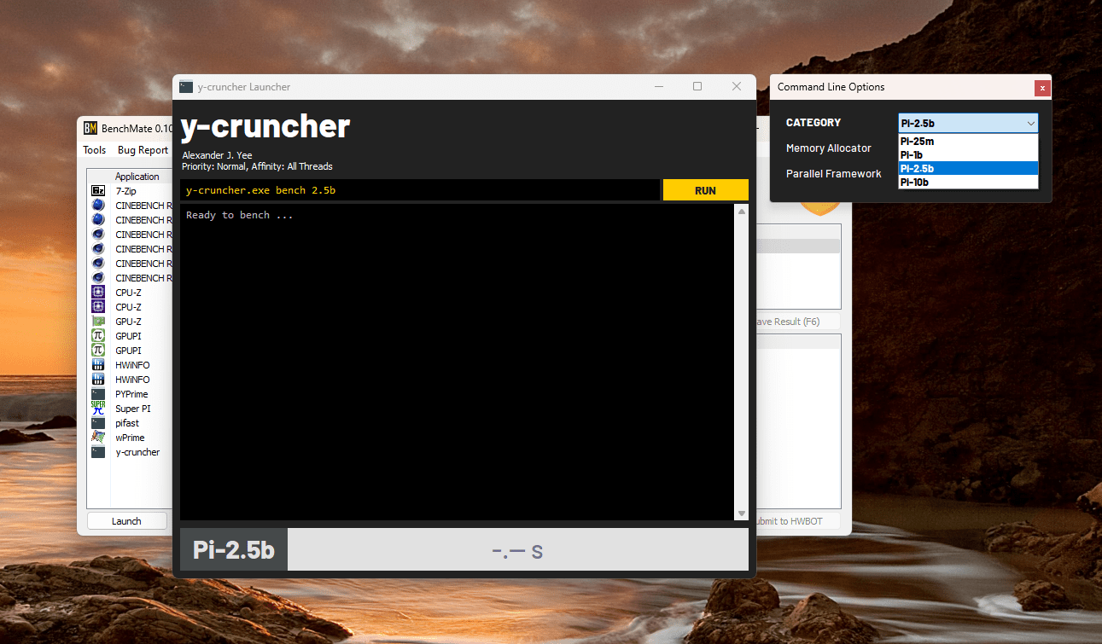
Task: Choose Pi-1b from the category list
Action: tap(968, 154)
